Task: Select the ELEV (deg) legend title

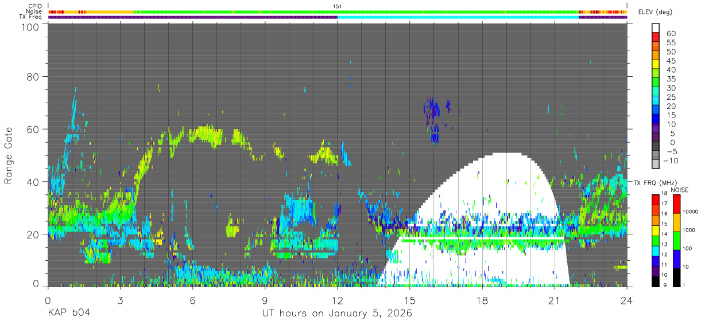Action: tap(656, 12)
